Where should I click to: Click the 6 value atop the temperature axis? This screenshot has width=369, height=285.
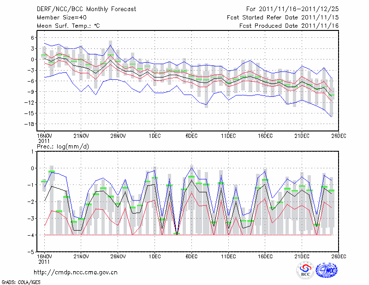tap(33, 38)
